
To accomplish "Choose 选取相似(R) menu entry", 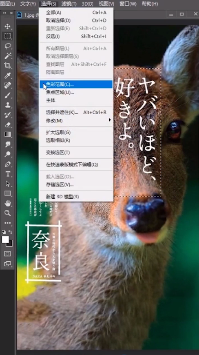I will point(76,140).
